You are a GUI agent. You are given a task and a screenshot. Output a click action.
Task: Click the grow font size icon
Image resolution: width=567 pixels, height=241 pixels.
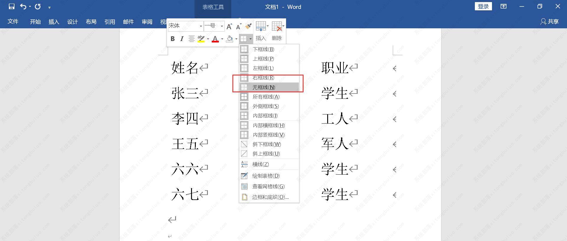coord(229,27)
